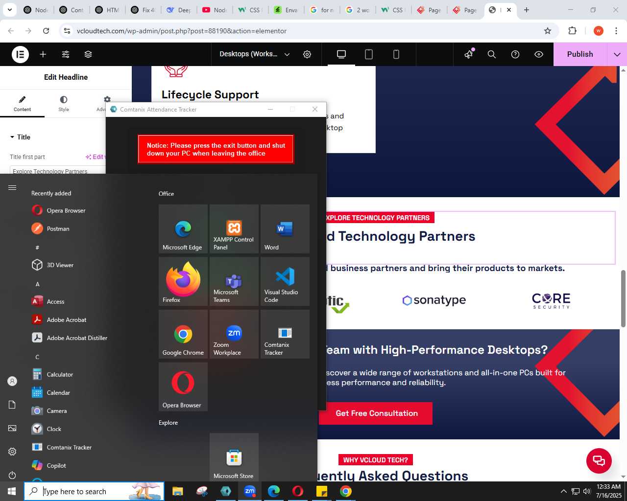Collapse the Title section
The width and height of the screenshot is (627, 501).
pos(20,137)
